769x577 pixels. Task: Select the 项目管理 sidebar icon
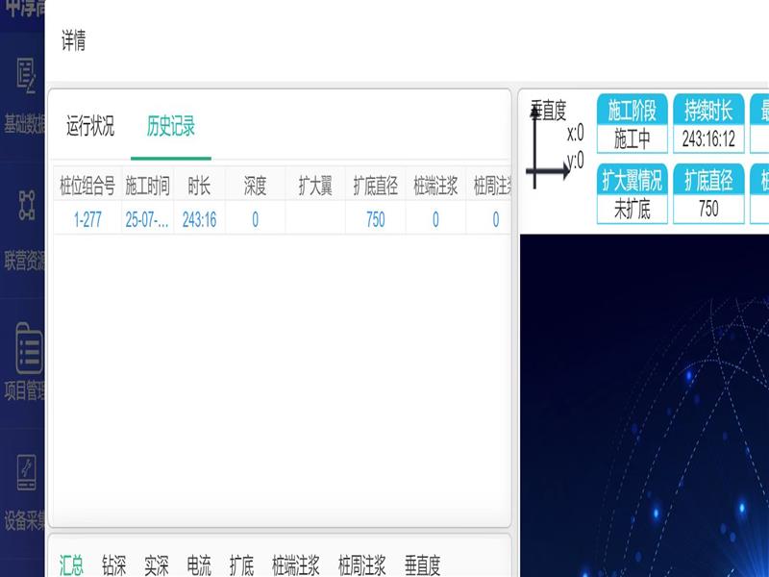(x=27, y=350)
